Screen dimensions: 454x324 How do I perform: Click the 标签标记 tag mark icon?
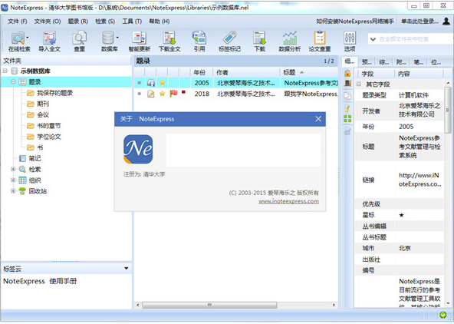point(229,41)
